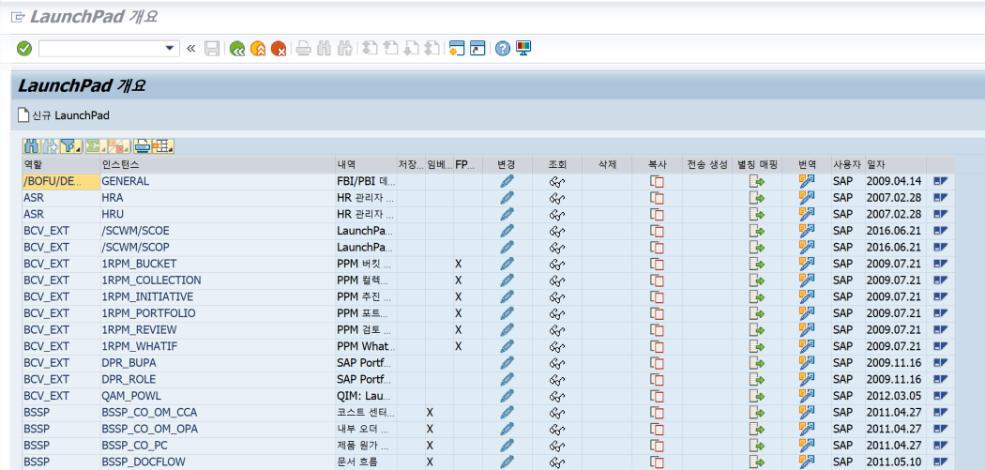Select the QAM_POWL instance cell

point(218,395)
